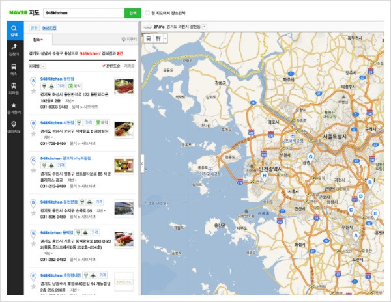The image size is (391, 302).
Task: Toggle the bus layer icon on map toolbar
Action: (149, 38)
